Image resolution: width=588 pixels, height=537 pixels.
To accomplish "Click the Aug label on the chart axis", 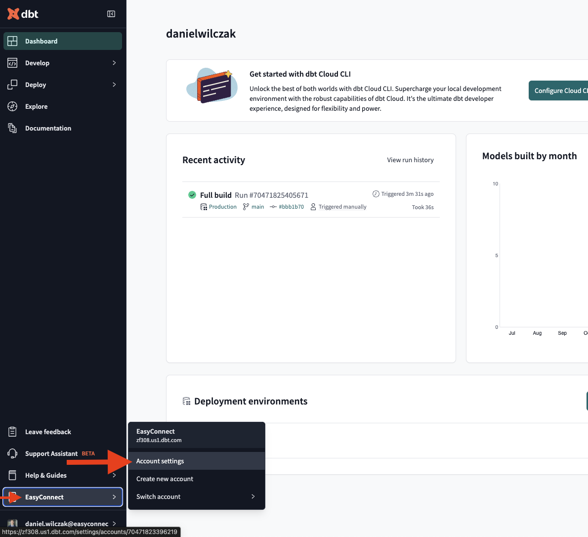I will [537, 333].
